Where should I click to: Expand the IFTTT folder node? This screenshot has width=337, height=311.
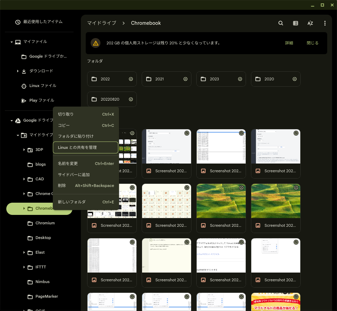coord(24,267)
